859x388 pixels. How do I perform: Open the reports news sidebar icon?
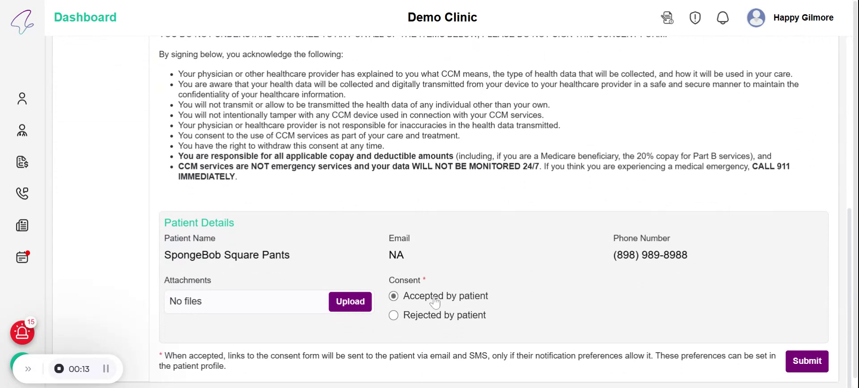22,225
